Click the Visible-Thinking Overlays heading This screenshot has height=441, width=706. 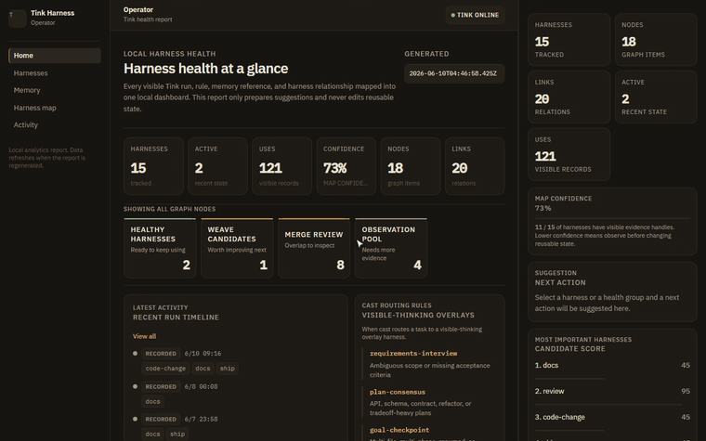click(418, 315)
